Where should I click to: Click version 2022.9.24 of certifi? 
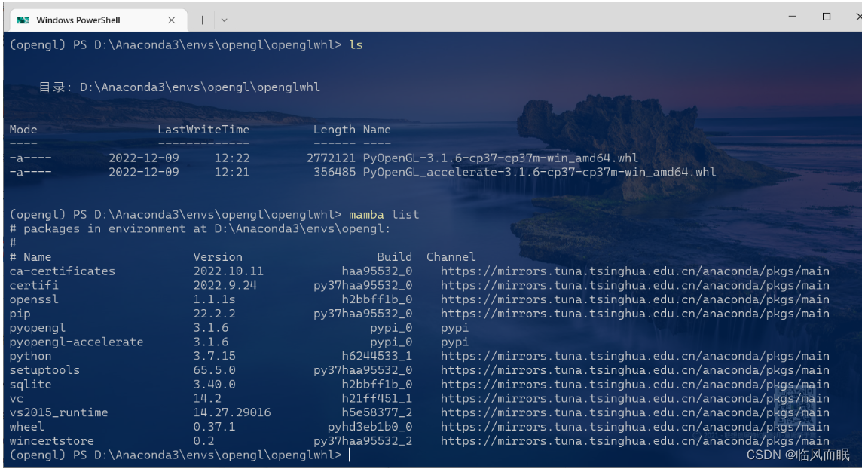[x=225, y=285]
